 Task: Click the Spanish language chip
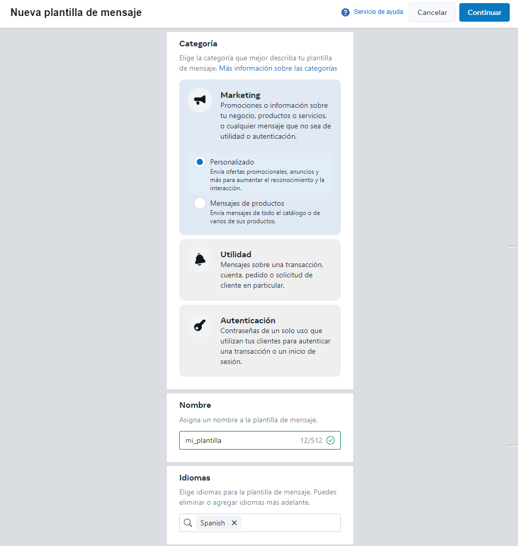click(x=213, y=523)
